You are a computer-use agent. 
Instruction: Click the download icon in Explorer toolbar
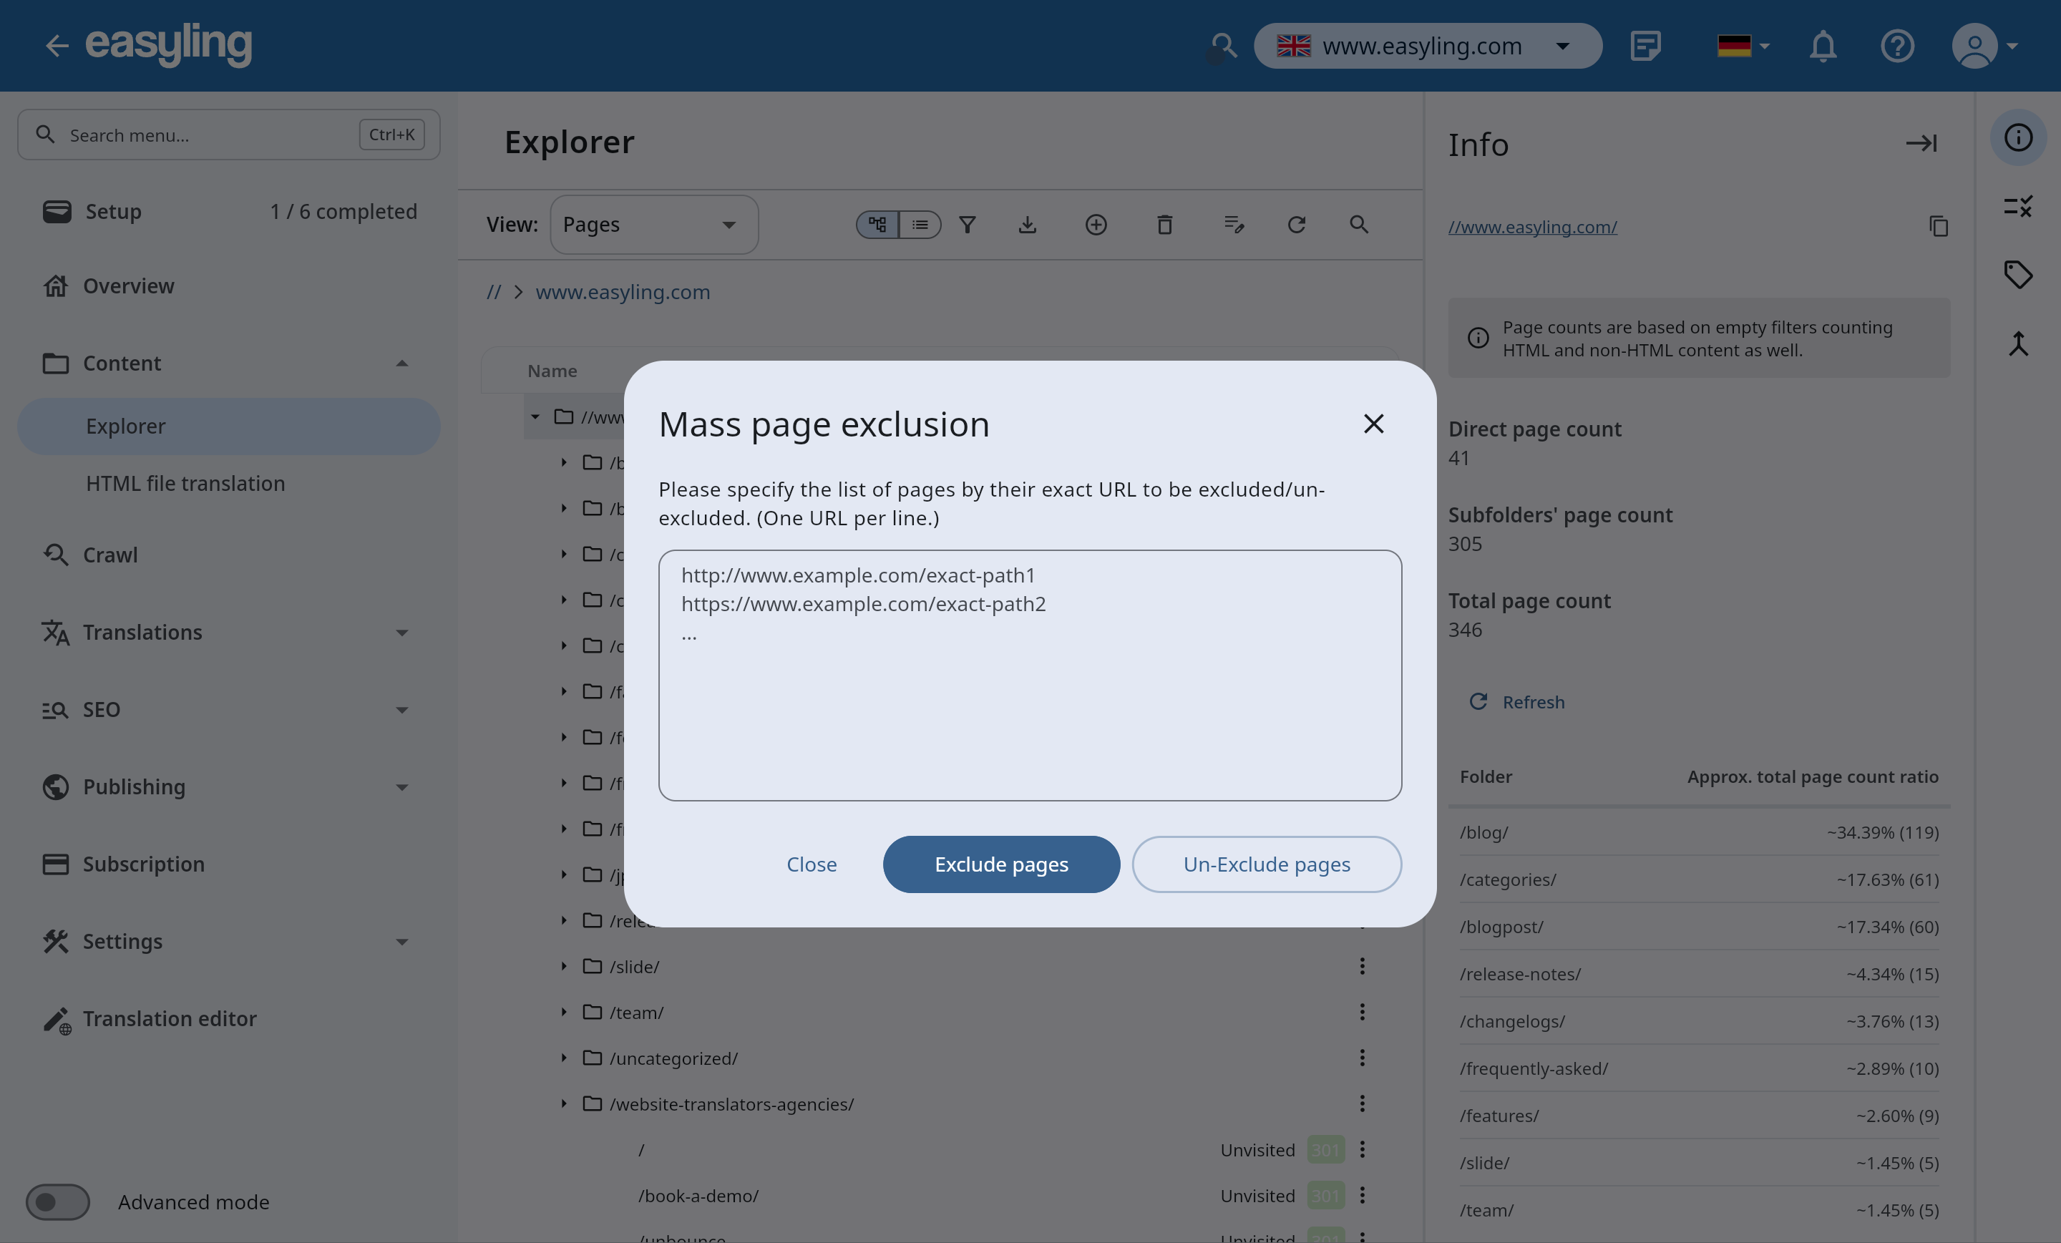[x=1027, y=224]
